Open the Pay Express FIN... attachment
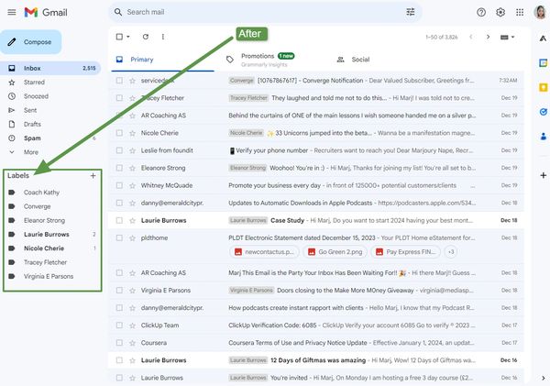The height and width of the screenshot is (386, 550). click(x=405, y=252)
